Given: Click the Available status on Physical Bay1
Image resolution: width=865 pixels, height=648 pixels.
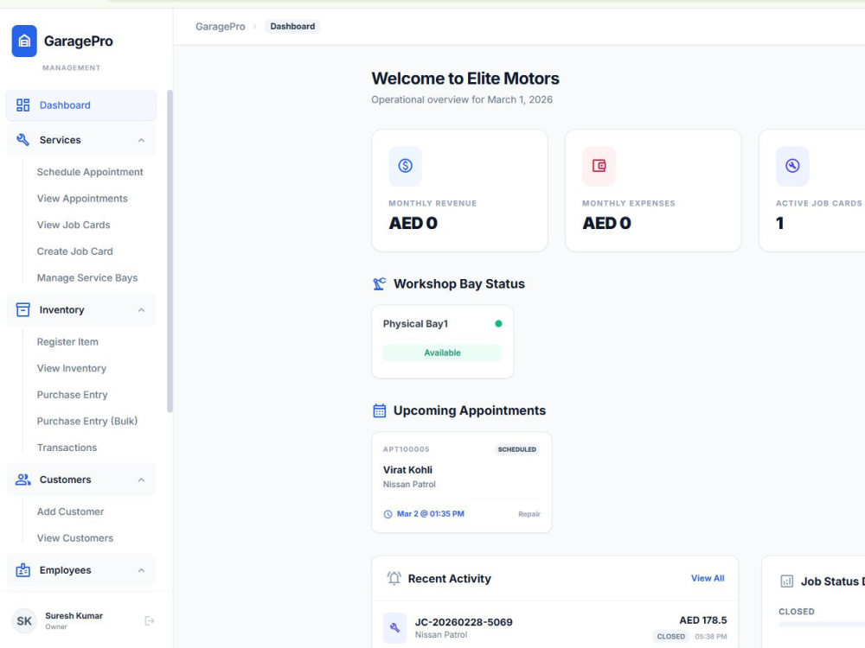Looking at the screenshot, I should click(442, 353).
